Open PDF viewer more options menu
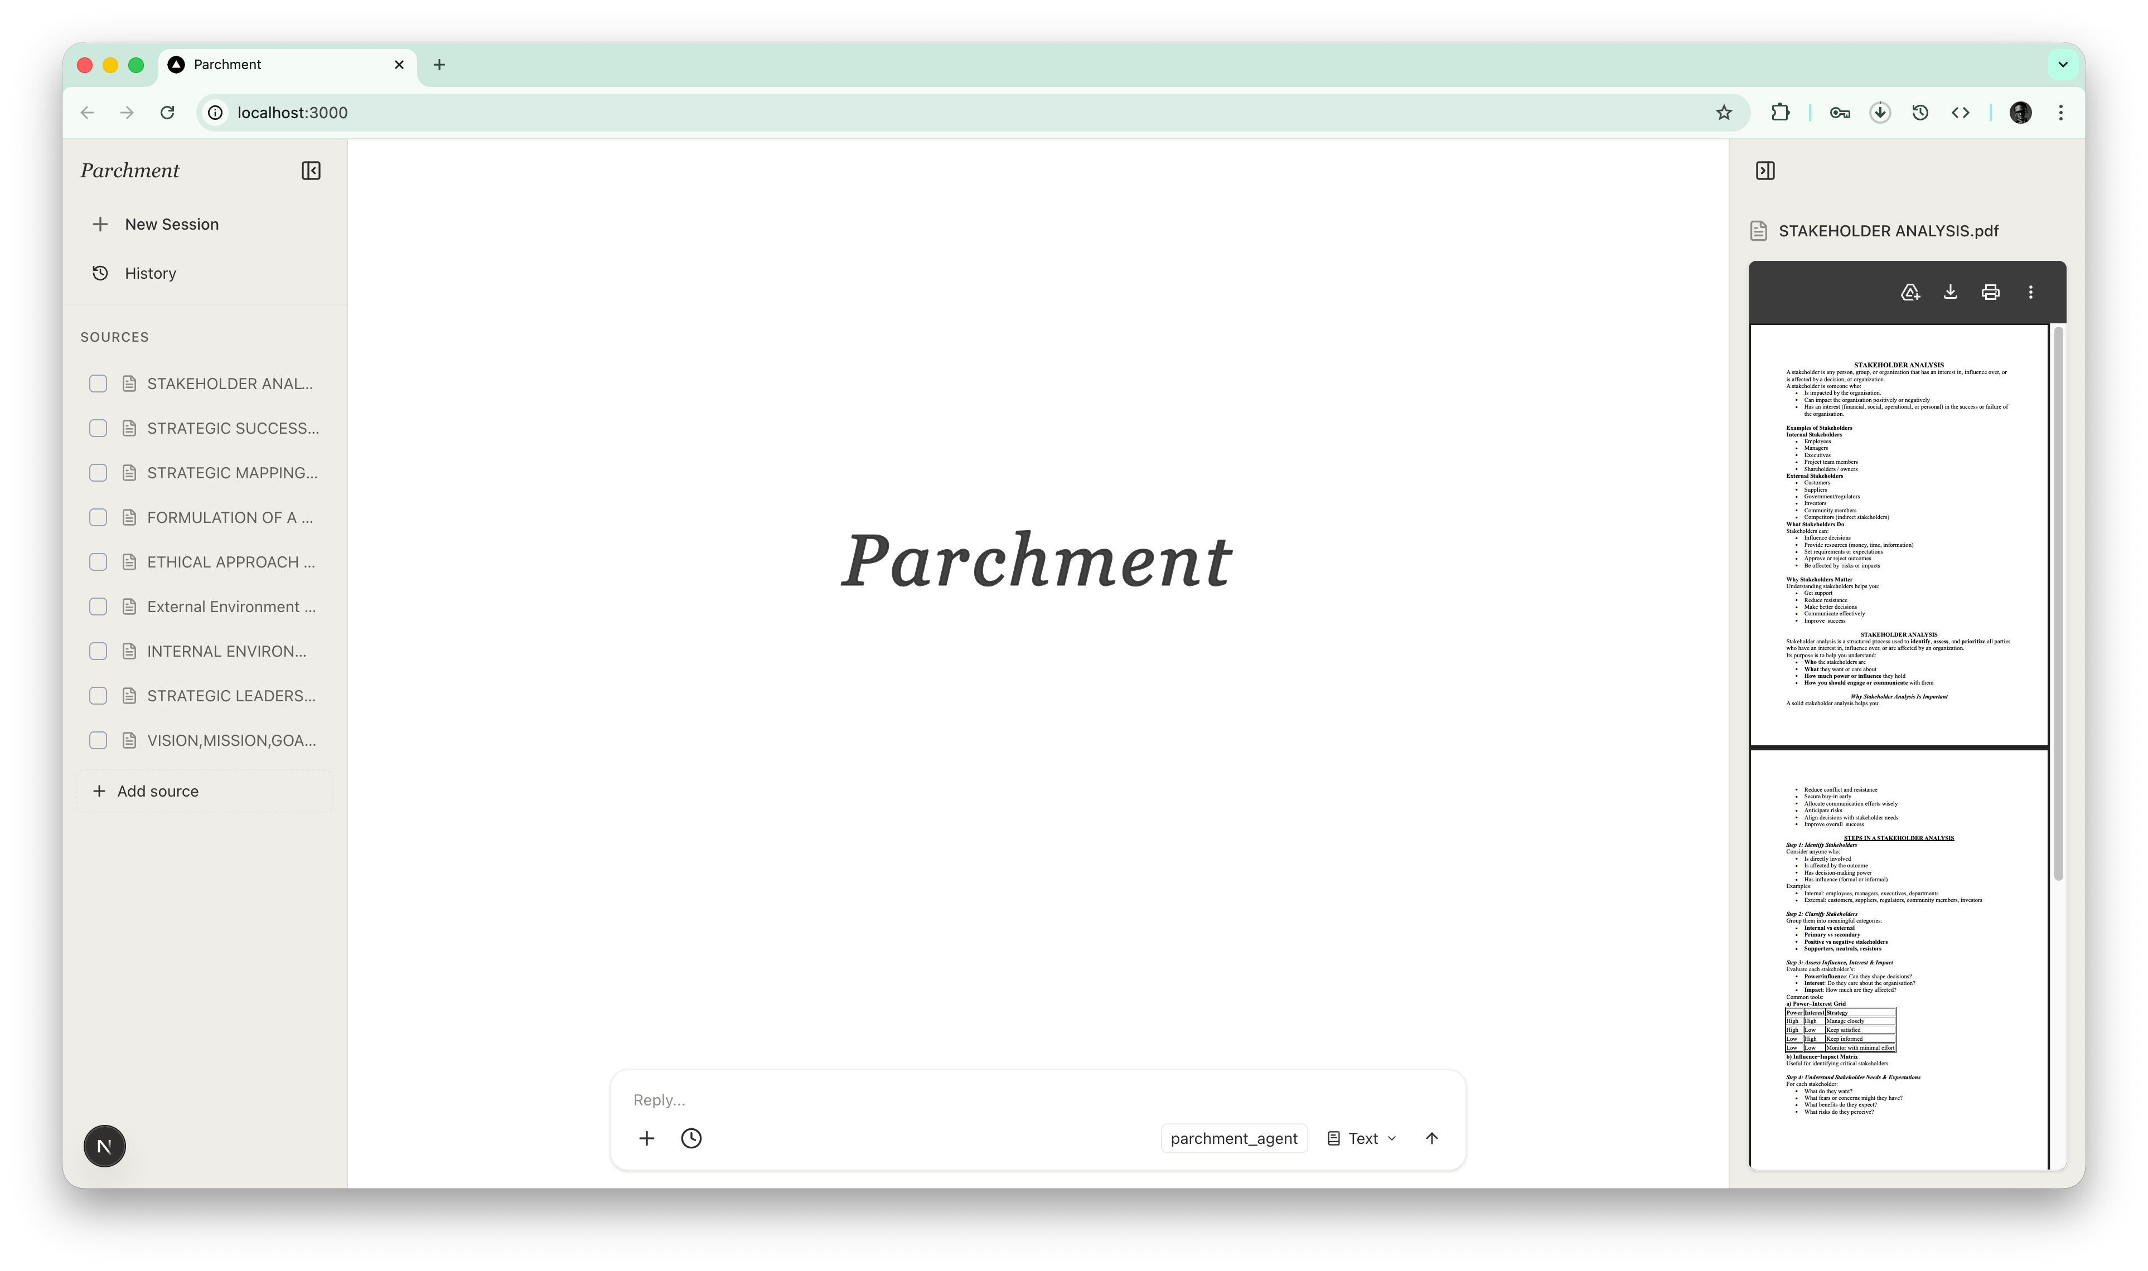The image size is (2148, 1271). click(2031, 292)
